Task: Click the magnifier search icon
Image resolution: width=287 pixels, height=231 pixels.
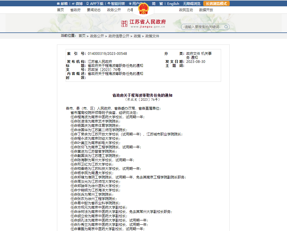Action: point(226,27)
